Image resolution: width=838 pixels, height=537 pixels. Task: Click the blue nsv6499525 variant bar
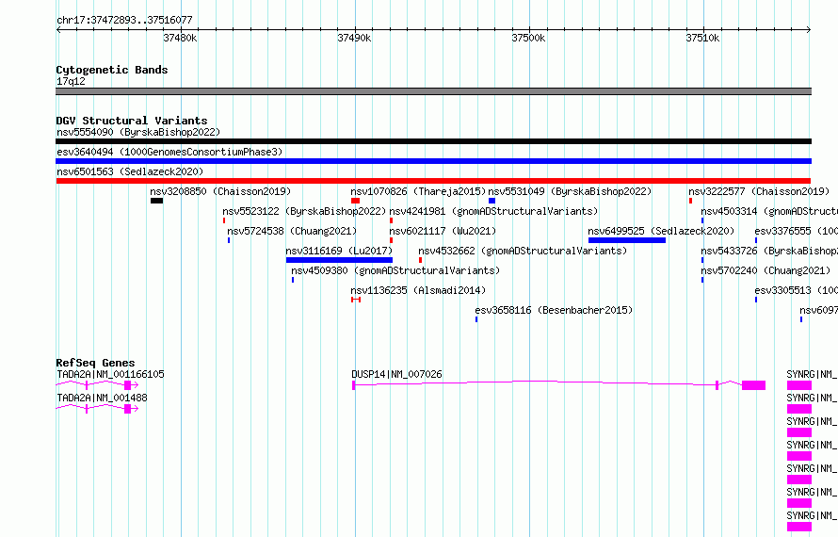pyautogui.click(x=627, y=240)
